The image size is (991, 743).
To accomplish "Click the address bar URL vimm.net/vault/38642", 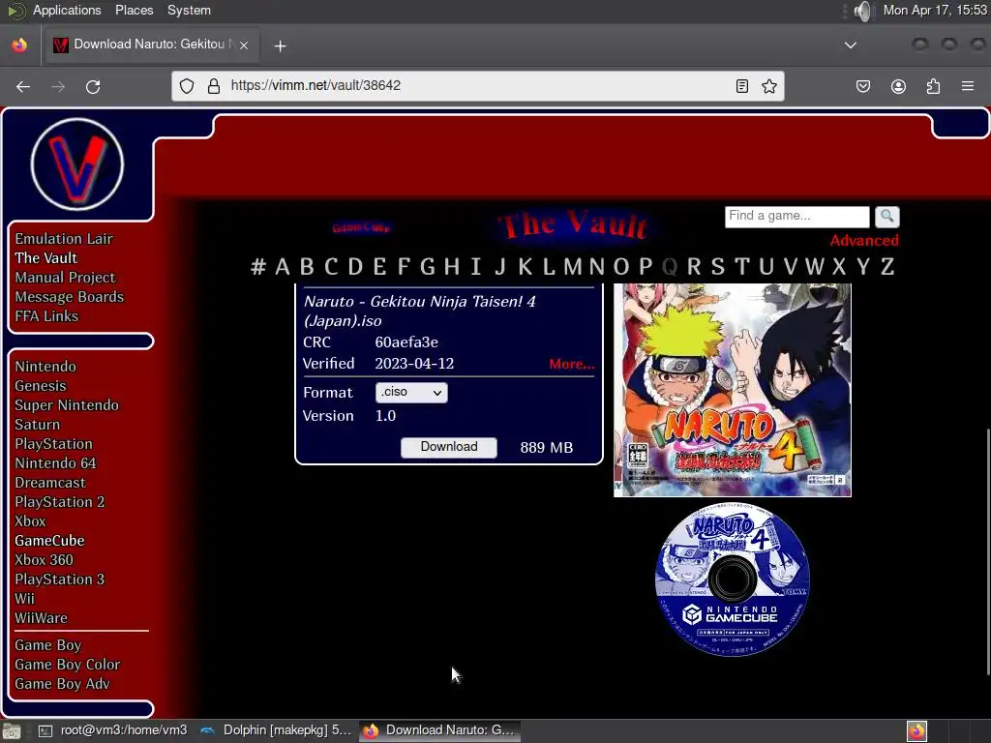I will click(316, 85).
